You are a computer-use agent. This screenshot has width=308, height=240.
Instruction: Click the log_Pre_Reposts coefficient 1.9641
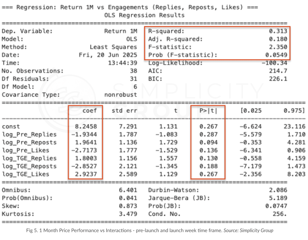point(86,142)
